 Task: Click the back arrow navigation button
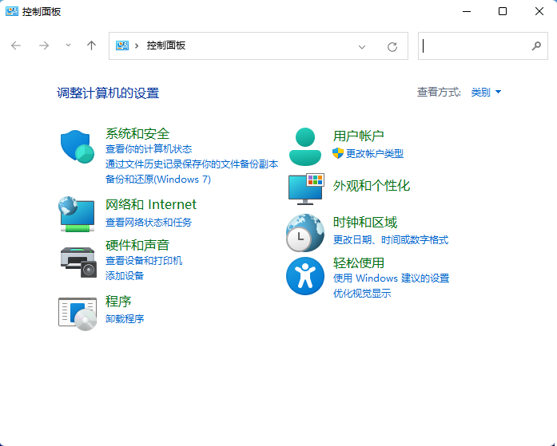pos(16,45)
